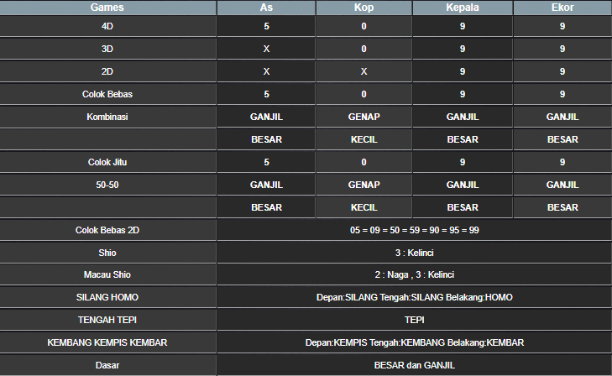Viewport: 612px width, 376px height.
Task: Click BESAR under 50-50 Ekor column
Action: coord(562,207)
